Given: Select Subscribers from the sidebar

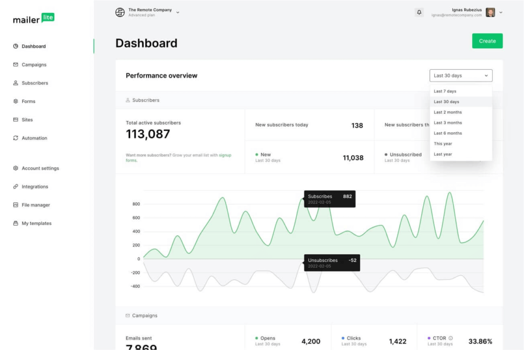Looking at the screenshot, I should click(x=35, y=83).
